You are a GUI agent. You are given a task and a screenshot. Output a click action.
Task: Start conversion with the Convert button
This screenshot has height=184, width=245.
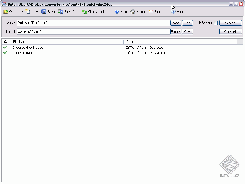tap(230, 31)
